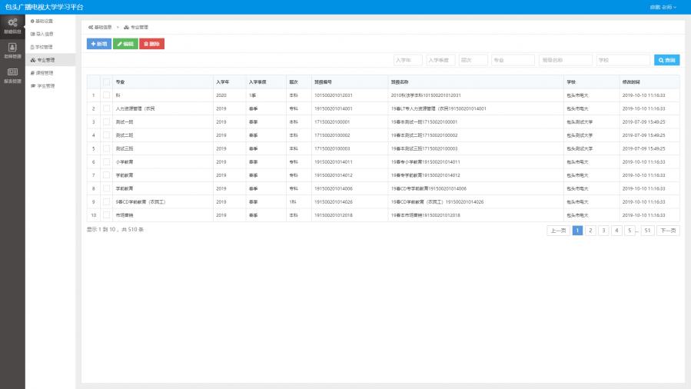The height and width of the screenshot is (389, 691).
Task: Click the green 编辑 pencil button
Action: [x=125, y=44]
